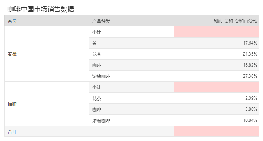Viewport: 263px width, 141px height.
Task: Click the 27.38% profit percentage cell
Action: coord(216,76)
